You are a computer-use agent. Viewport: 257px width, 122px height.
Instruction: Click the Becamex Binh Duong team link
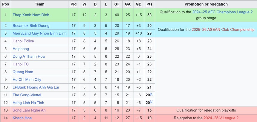tap(31, 26)
